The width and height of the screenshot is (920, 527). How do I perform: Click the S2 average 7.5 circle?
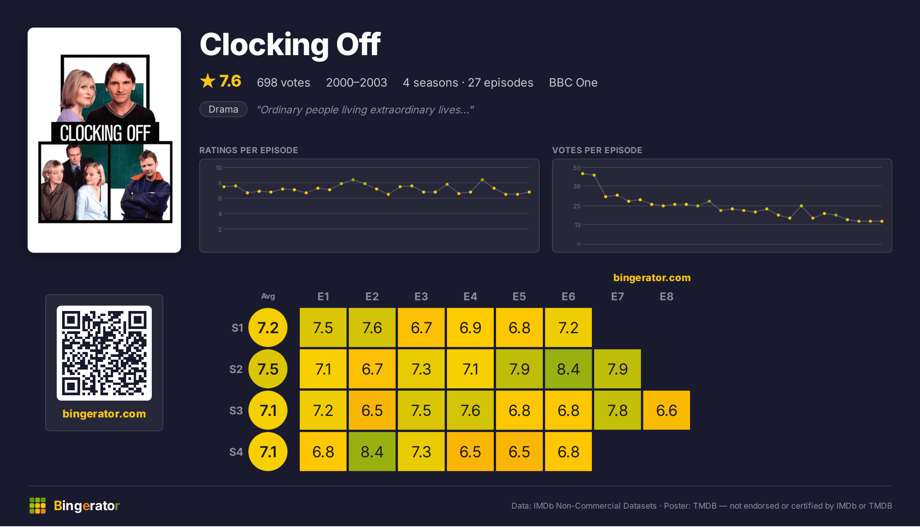point(268,369)
